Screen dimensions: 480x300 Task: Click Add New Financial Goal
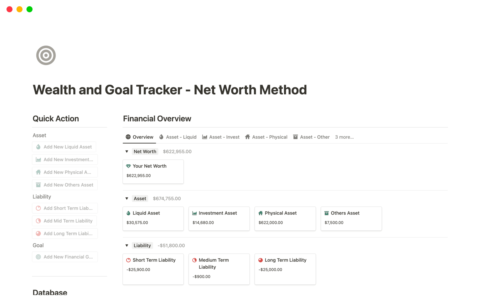click(x=65, y=257)
